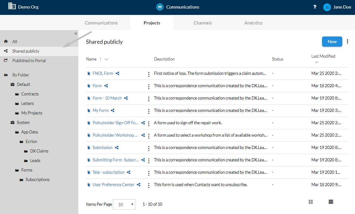Switch to the Communications tab
Screen dimensions: 355x214
[101, 23]
